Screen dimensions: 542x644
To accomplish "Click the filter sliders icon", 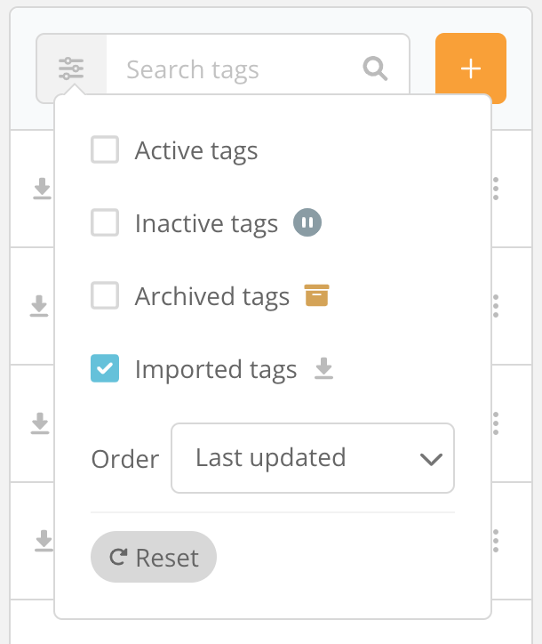I will coord(71,68).
